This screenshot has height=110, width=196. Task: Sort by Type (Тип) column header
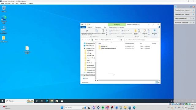[141, 43]
